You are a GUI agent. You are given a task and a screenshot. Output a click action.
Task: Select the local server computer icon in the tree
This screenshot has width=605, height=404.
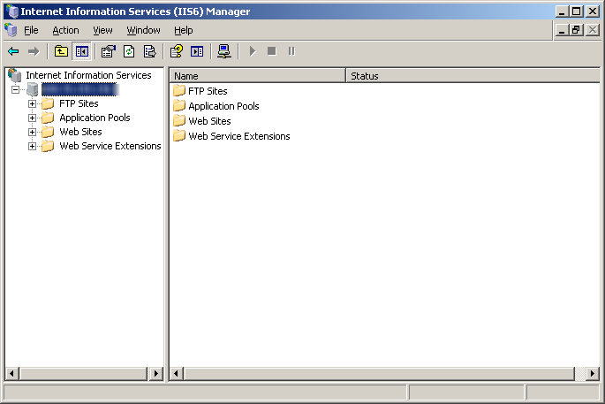(33, 89)
